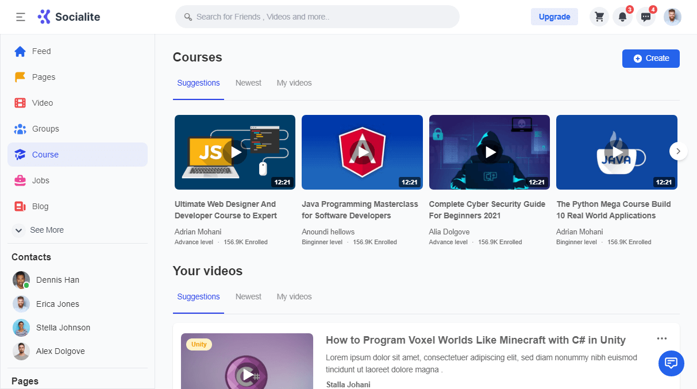Select My videos tab under Your videos

point(294,296)
